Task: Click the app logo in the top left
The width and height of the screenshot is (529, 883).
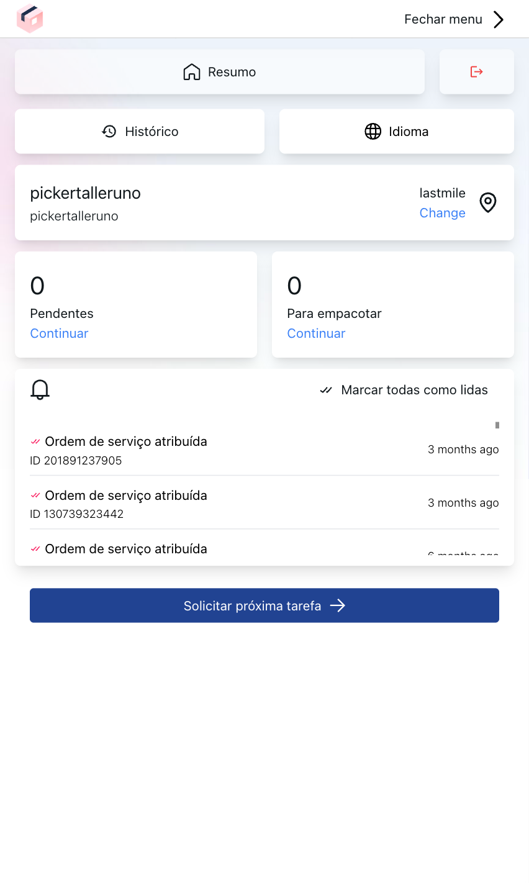Action: [x=30, y=19]
